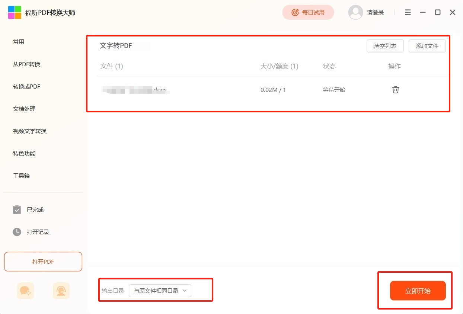
Task: Expand the 输出目录 output directory dropdown
Action: click(x=160, y=291)
